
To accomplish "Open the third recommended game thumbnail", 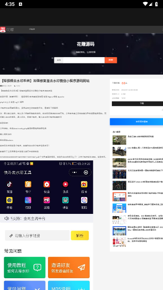I will click(x=120, y=163).
